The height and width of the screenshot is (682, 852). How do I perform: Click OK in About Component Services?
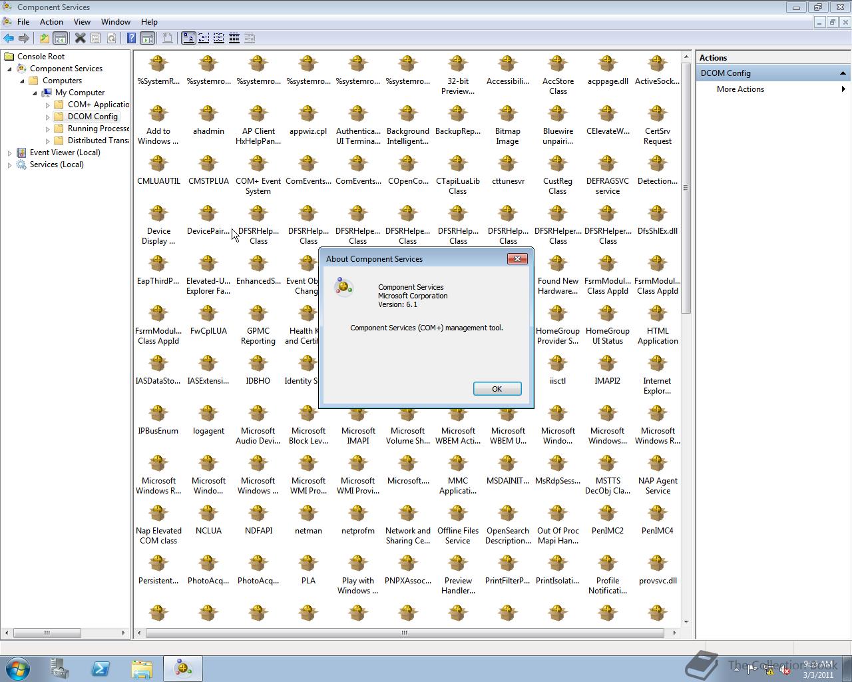497,389
